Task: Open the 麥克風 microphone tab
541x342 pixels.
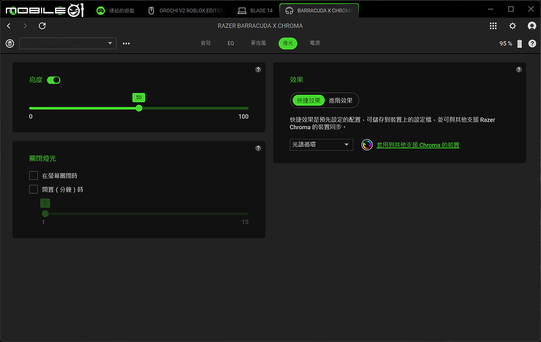Action: pyautogui.click(x=258, y=43)
